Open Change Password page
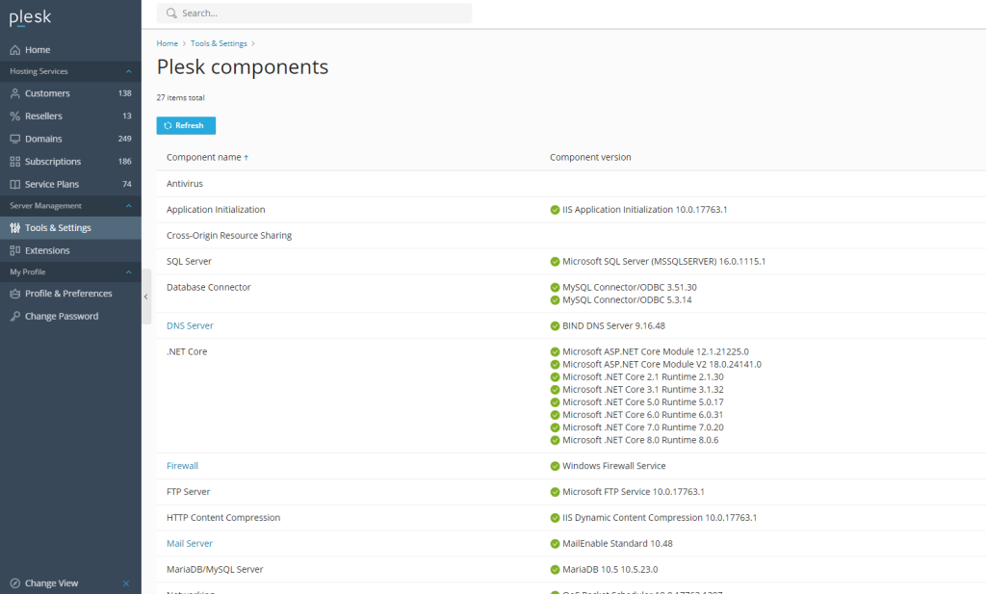 click(x=70, y=316)
